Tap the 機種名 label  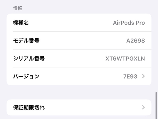(21, 23)
